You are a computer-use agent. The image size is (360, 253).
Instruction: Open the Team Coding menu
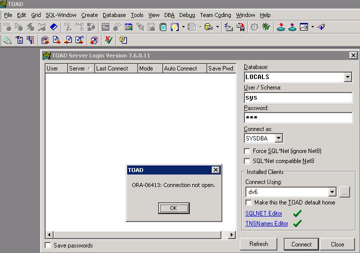(x=215, y=15)
